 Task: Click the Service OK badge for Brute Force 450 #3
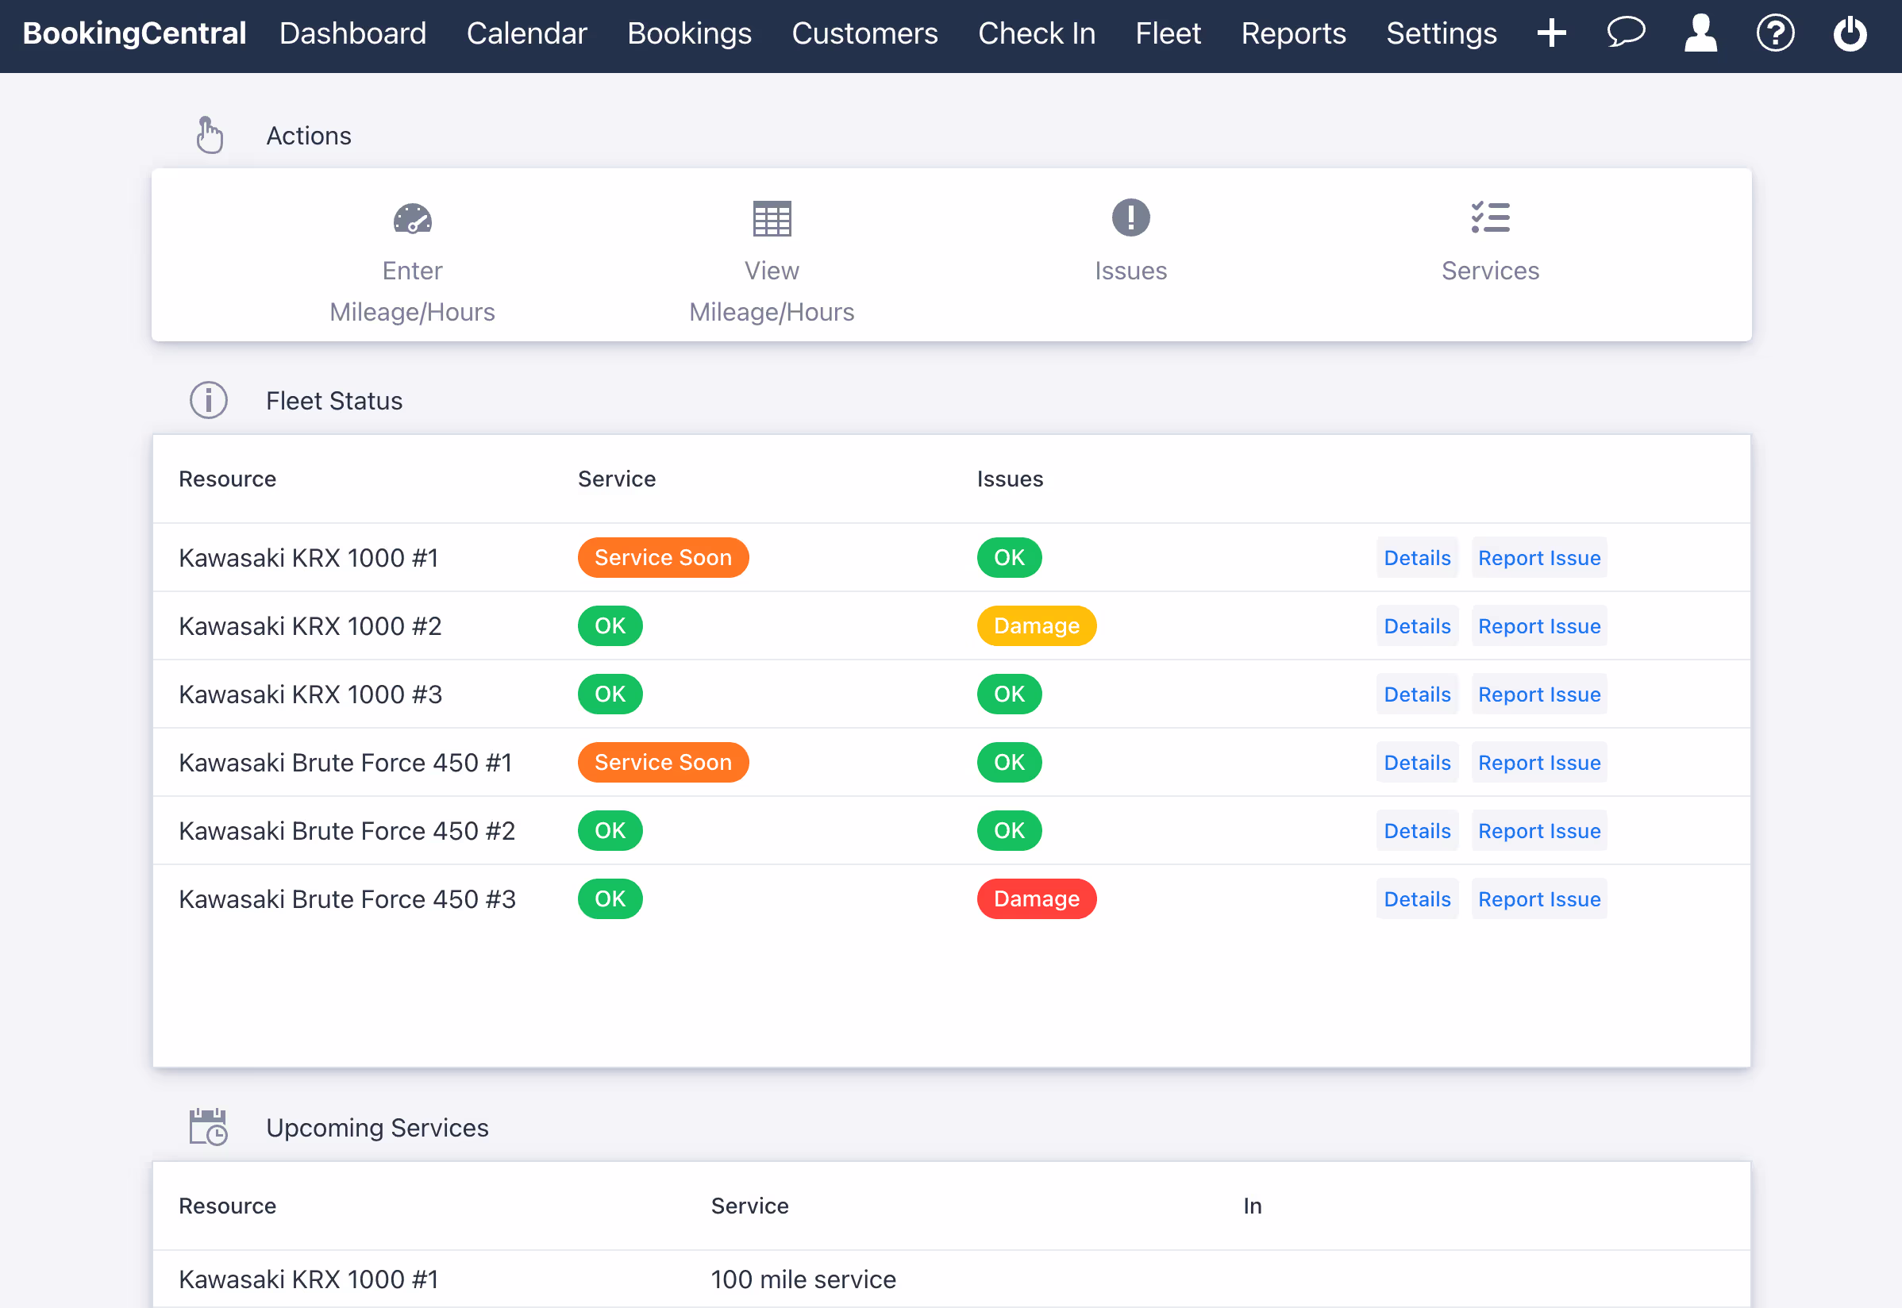[610, 899]
